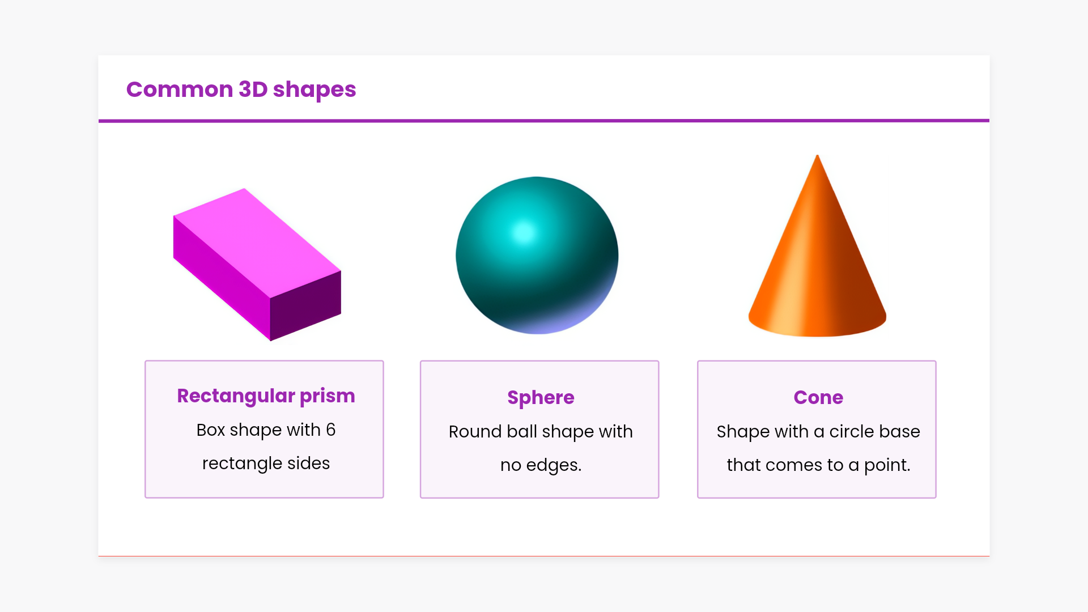The width and height of the screenshot is (1088, 612).
Task: Click the "no edges." text line
Action: 541,465
